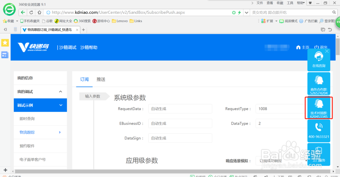Enable 阅读模式 reading mode
This screenshot has width=340, height=177.
288,21
